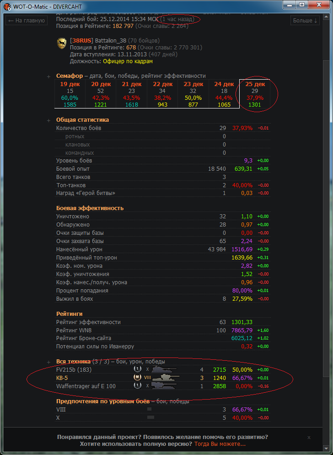
Task: Click the Waffentrager mastery class badge
Action: coord(137,386)
